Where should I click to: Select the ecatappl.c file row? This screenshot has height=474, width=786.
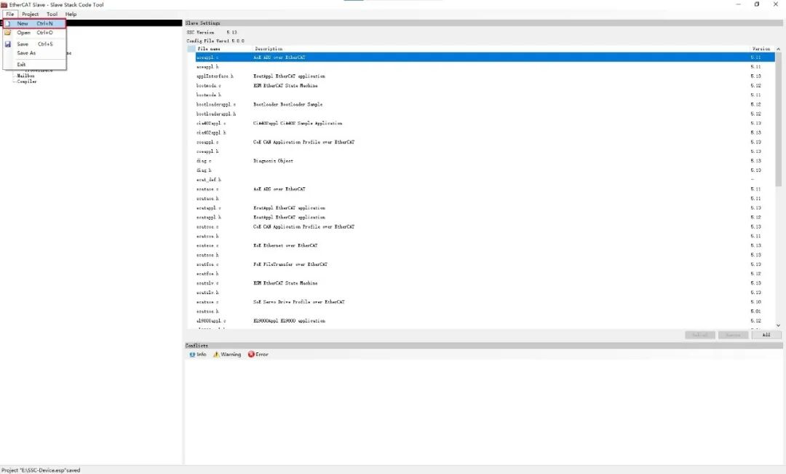tap(485, 208)
